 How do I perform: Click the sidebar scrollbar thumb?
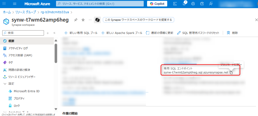click(x=56, y=53)
